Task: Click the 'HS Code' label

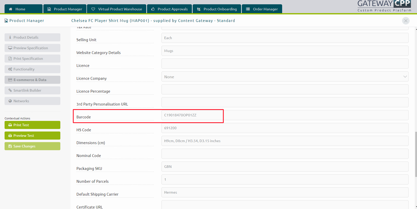Action: coord(84,130)
